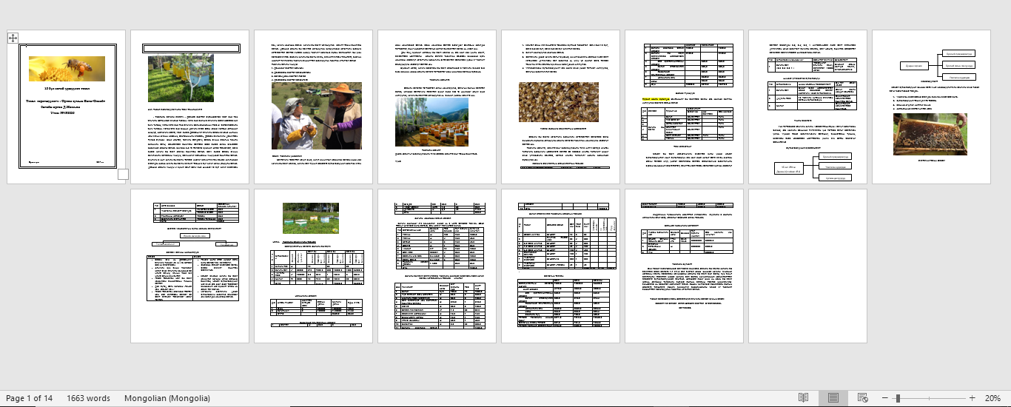The image size is (1011, 407).
Task: Click the zoom in plus button
Action: coord(972,398)
